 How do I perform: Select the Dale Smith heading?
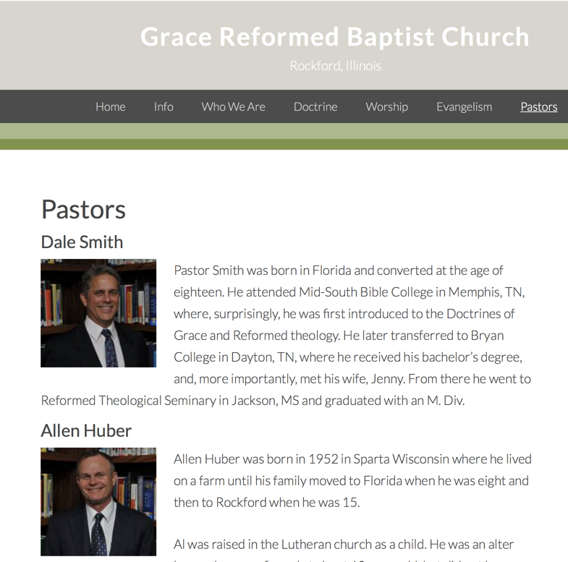point(82,242)
